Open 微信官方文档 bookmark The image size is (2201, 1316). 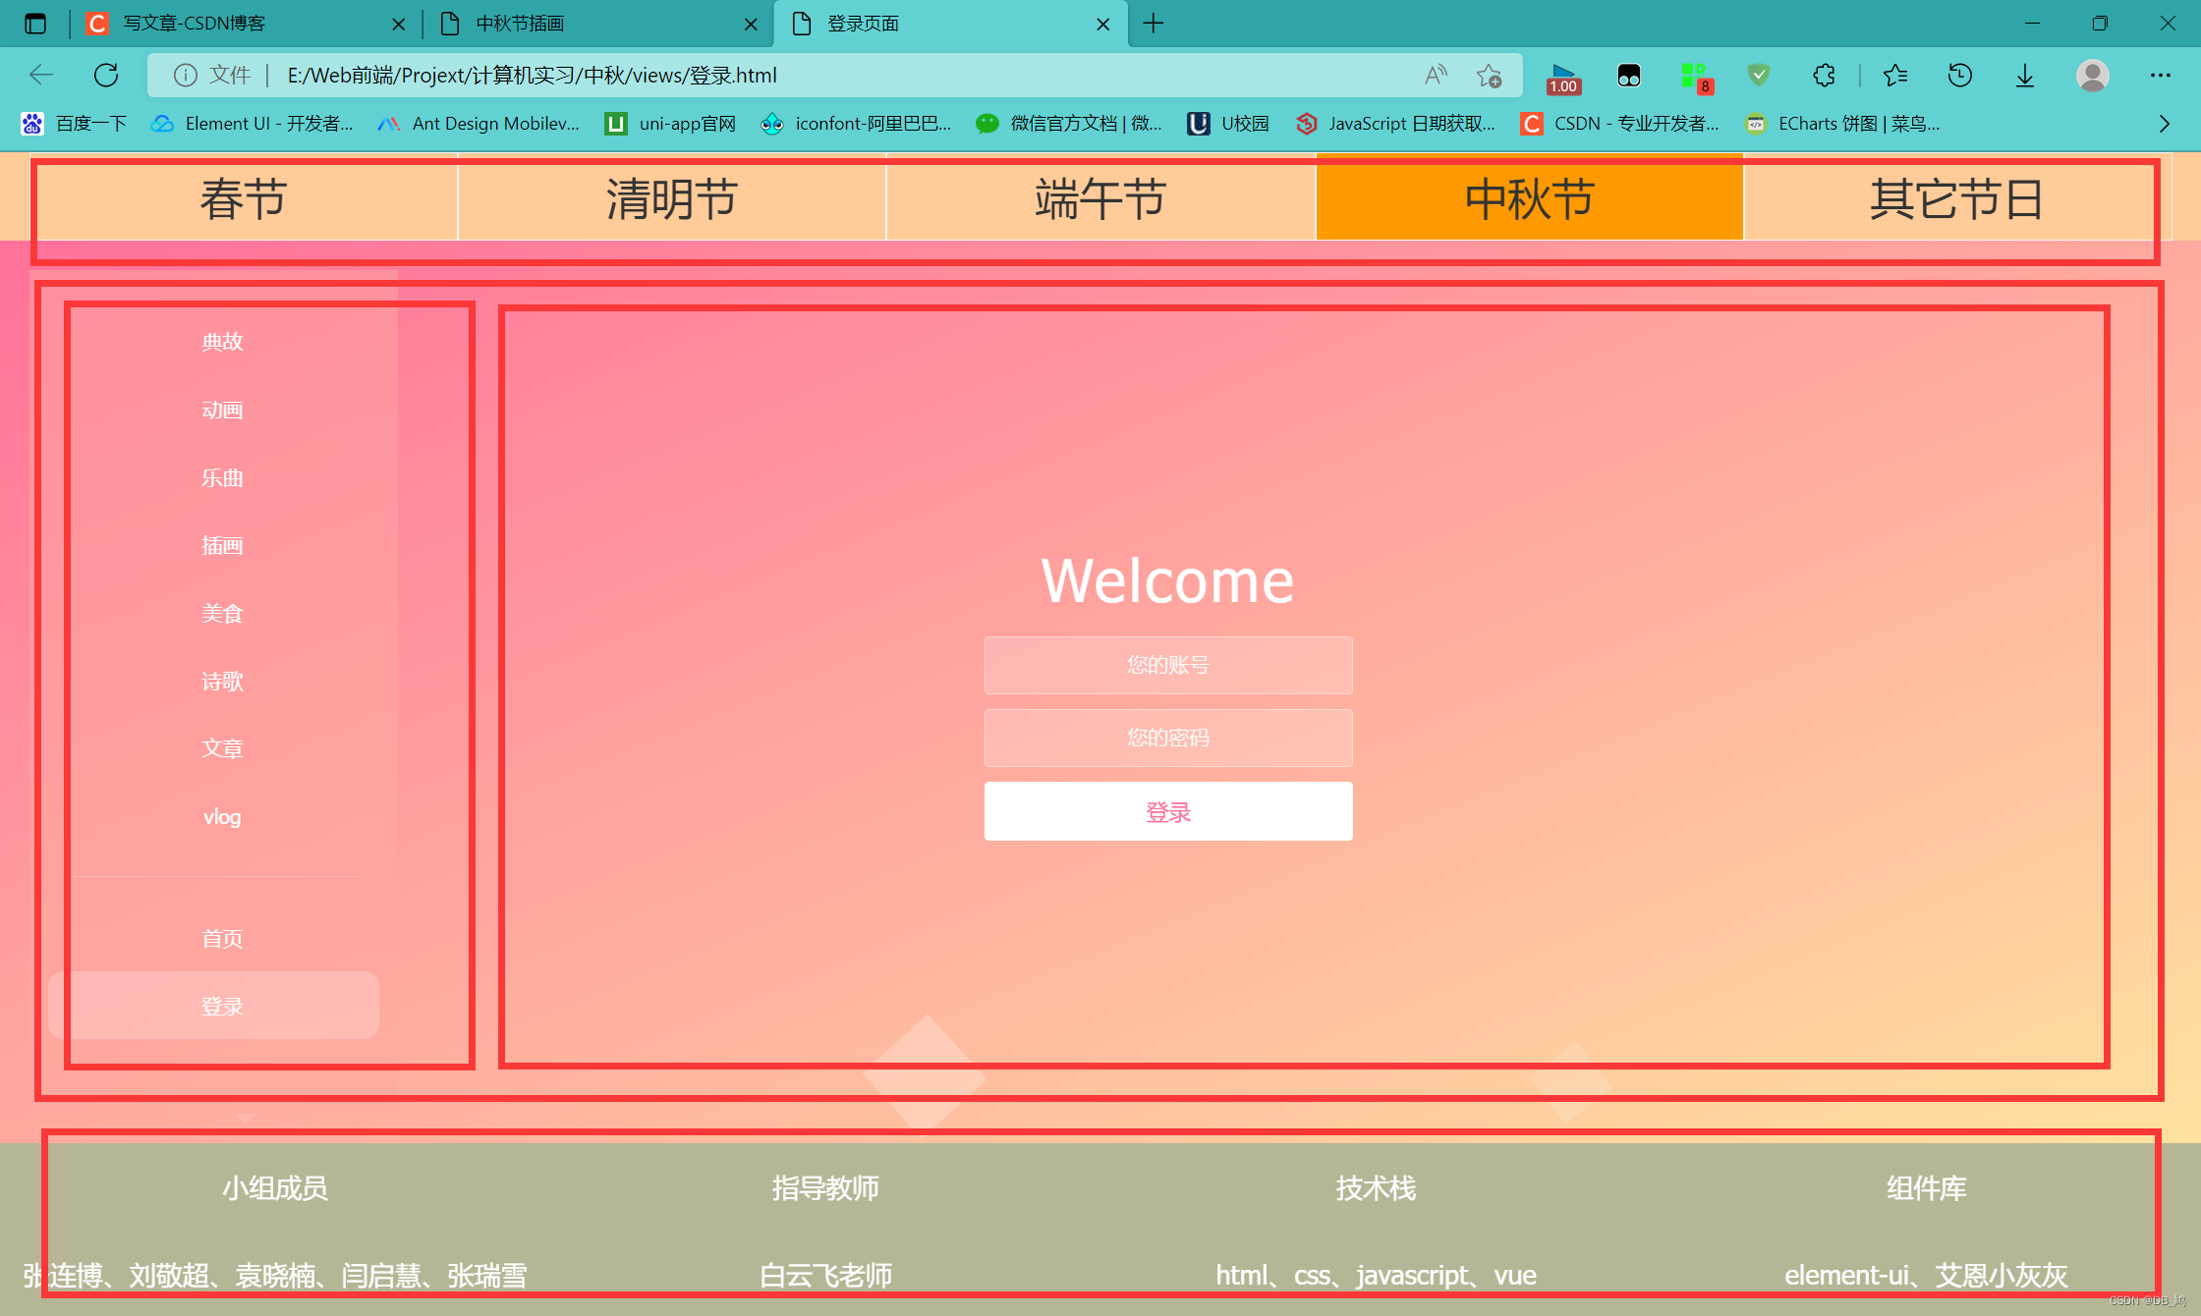click(1070, 124)
